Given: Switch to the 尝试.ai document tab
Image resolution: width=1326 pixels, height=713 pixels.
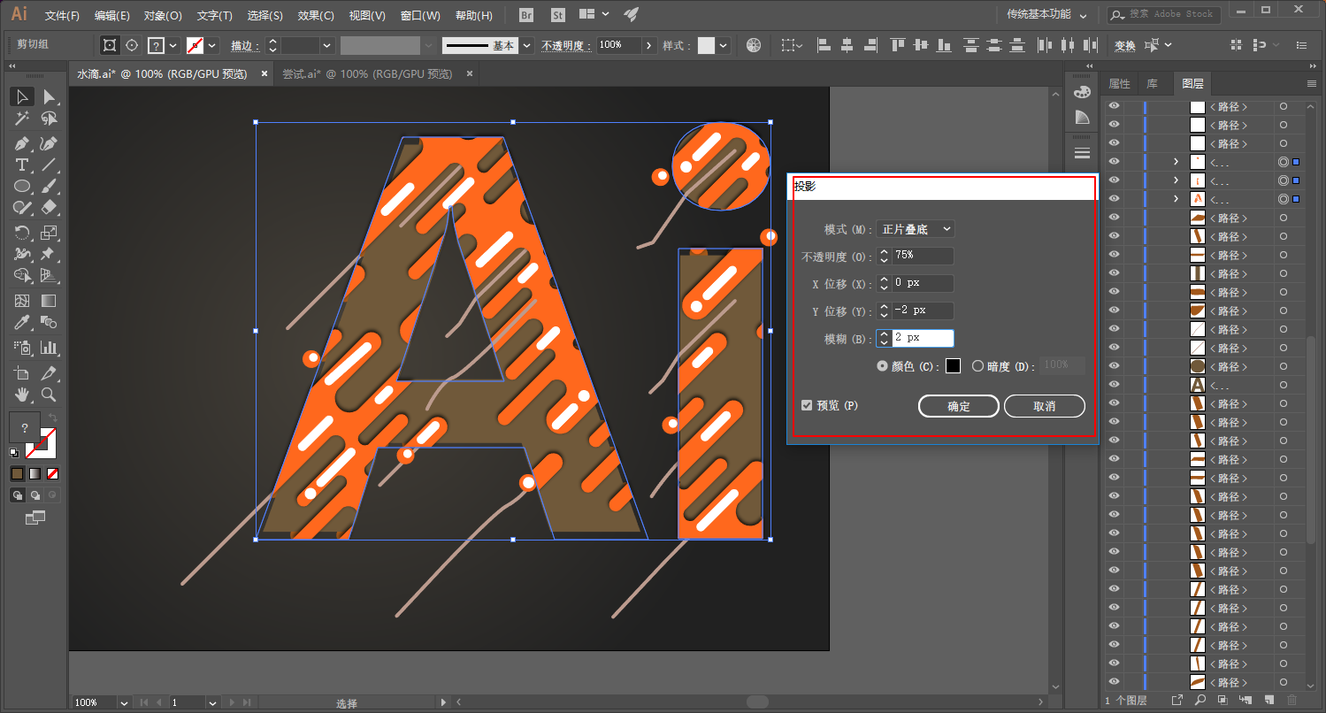Looking at the screenshot, I should pyautogui.click(x=367, y=74).
